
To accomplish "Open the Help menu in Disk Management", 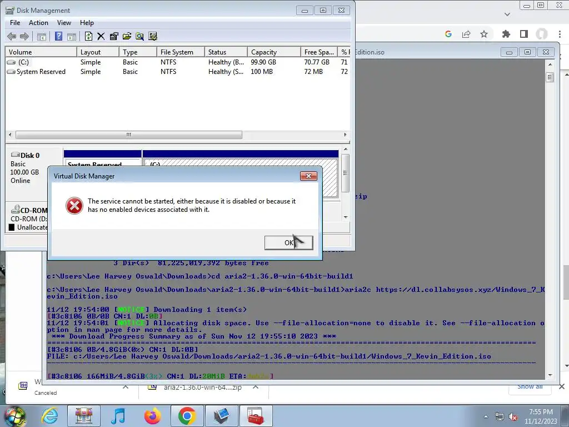I will point(87,22).
